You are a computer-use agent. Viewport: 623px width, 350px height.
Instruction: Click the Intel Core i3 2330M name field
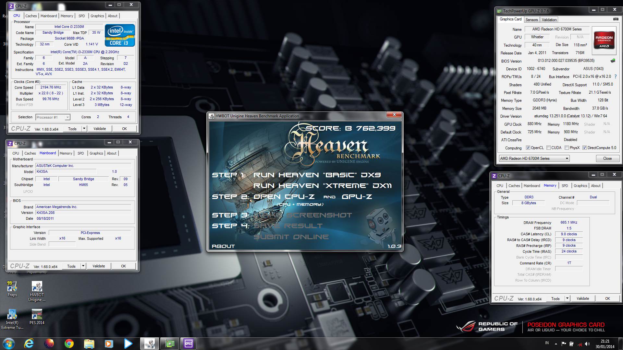coord(69,27)
